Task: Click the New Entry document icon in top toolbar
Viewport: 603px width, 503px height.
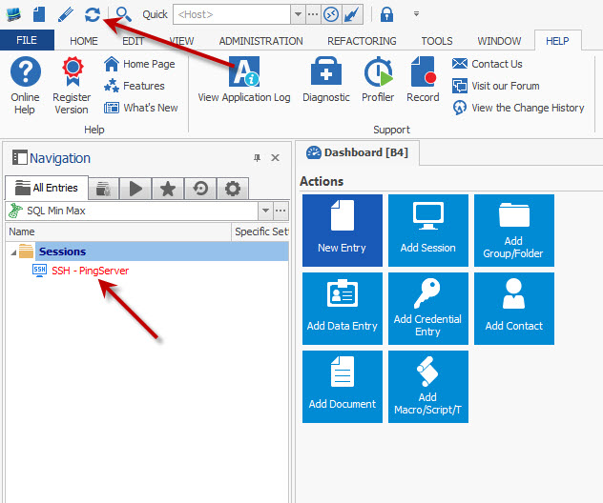Action: point(39,14)
